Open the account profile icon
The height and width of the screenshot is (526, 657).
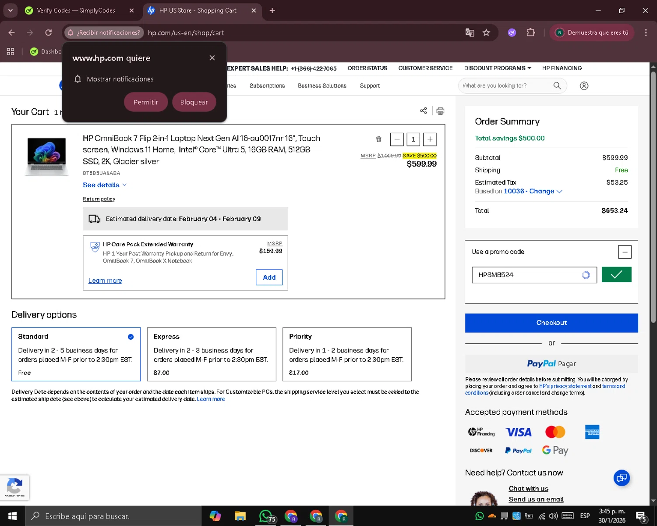(584, 86)
